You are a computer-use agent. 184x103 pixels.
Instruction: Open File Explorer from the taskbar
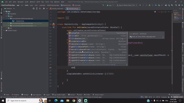68,101
